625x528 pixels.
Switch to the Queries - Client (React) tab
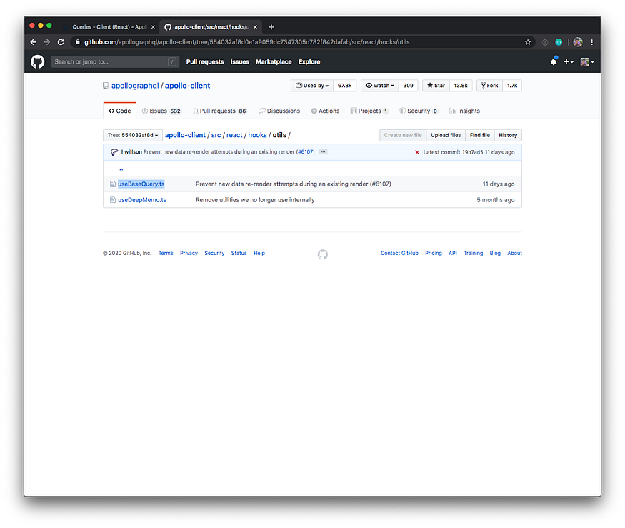[x=109, y=27]
